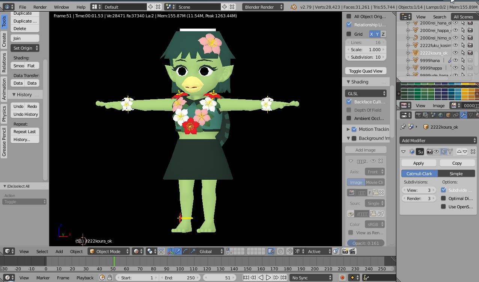The image size is (479, 282).
Task: Toggle preview range clock icon in timeline
Action: pyautogui.click(x=102, y=277)
